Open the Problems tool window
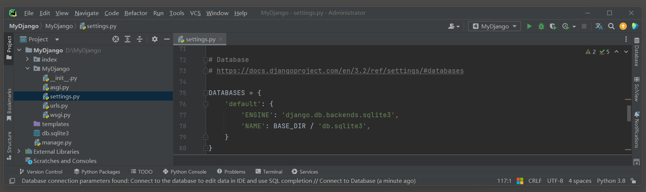This screenshot has width=646, height=192. [x=231, y=172]
